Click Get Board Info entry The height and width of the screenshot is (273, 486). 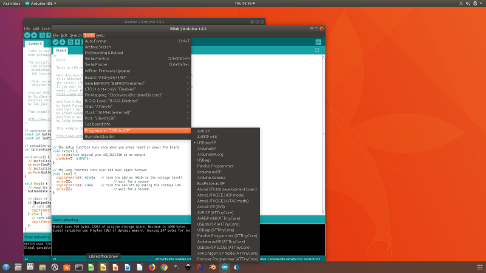click(x=137, y=124)
